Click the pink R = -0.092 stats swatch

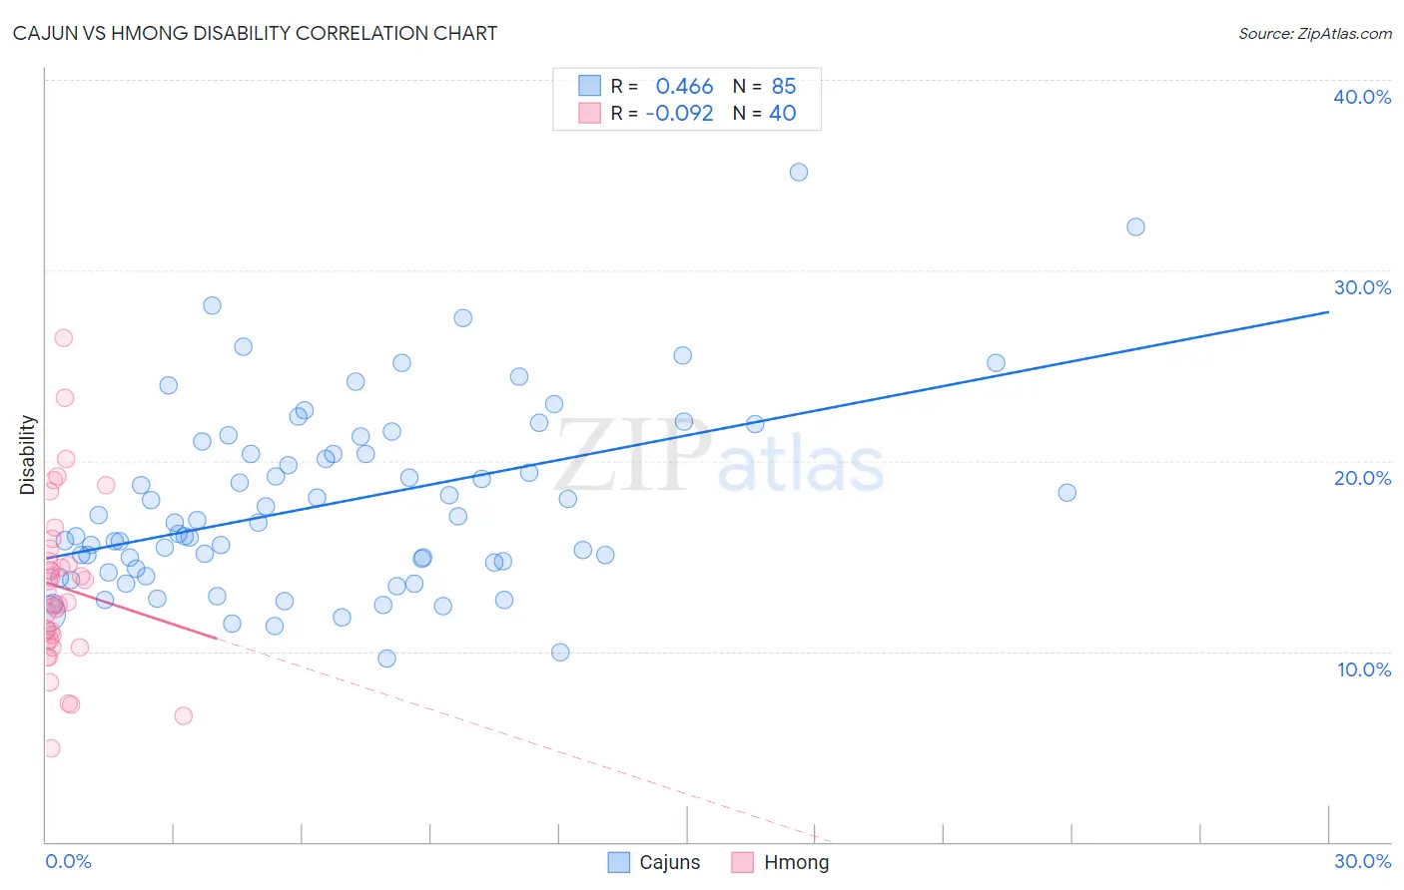click(x=590, y=113)
